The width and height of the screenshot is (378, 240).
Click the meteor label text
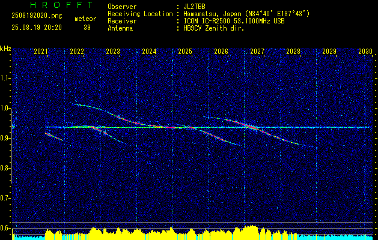click(85, 19)
